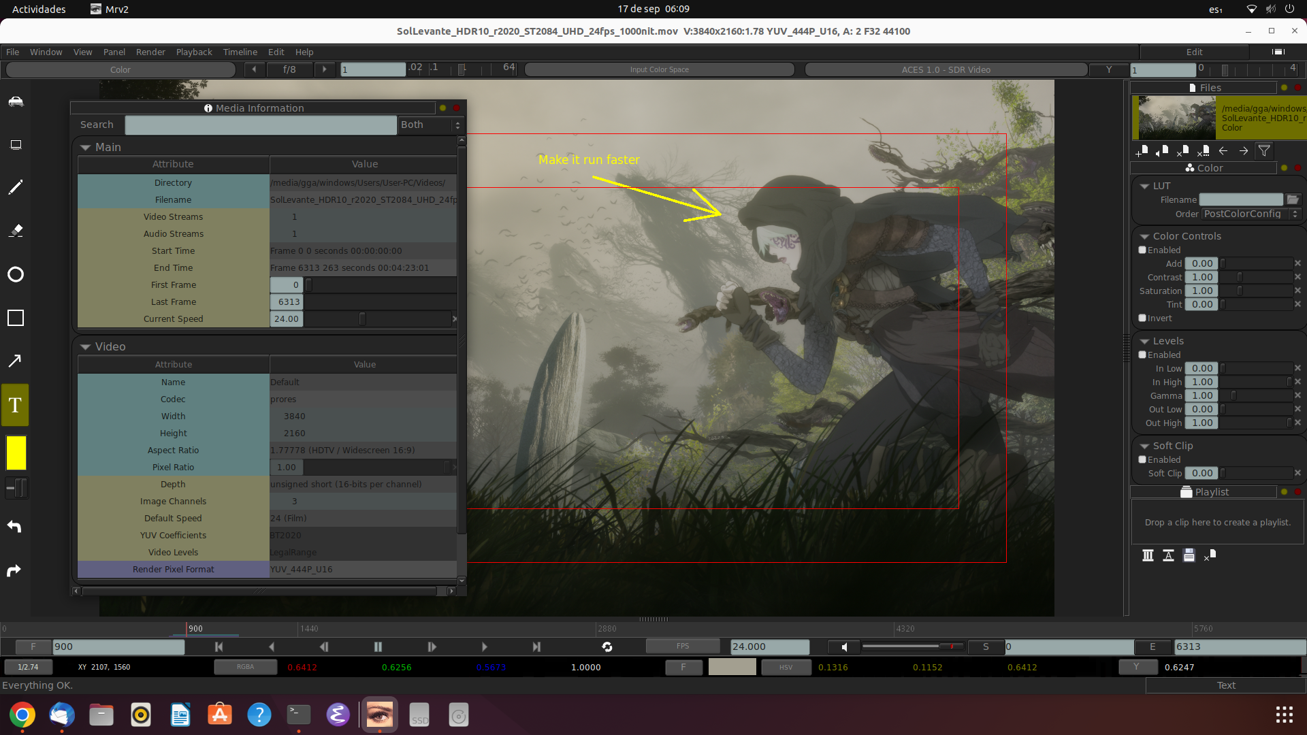
Task: Enable Color Controls checkbox
Action: (1142, 250)
